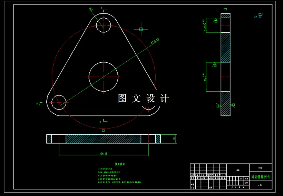The image size is (283, 196).
Task: Select the radius dimension text above top lobe
Action: click(x=91, y=9)
